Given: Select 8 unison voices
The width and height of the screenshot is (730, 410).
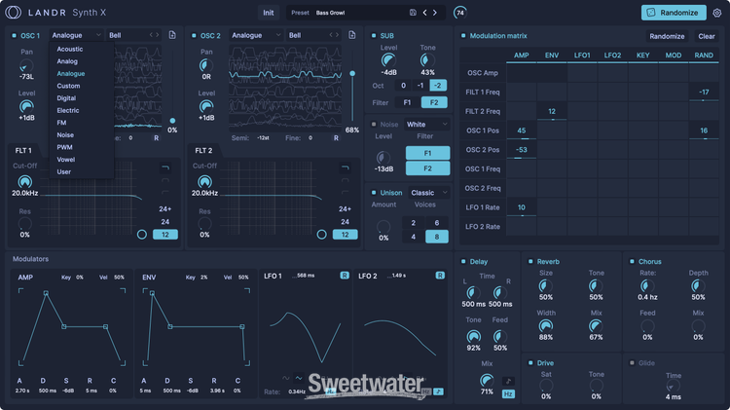Looking at the screenshot, I should [x=437, y=237].
